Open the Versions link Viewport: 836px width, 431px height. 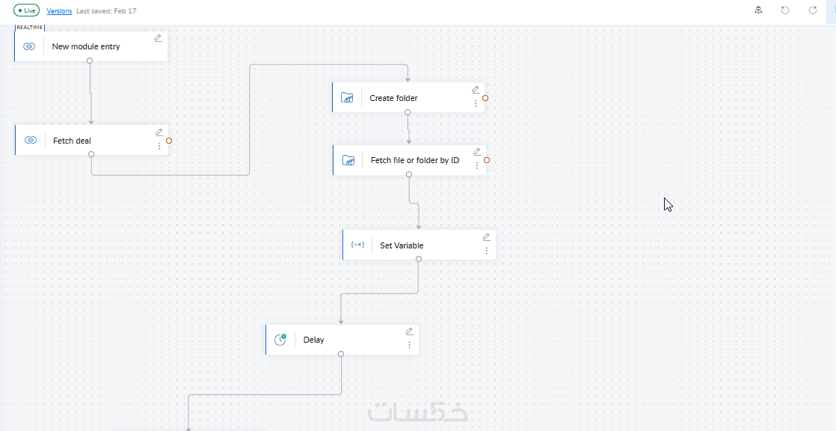[x=59, y=11]
